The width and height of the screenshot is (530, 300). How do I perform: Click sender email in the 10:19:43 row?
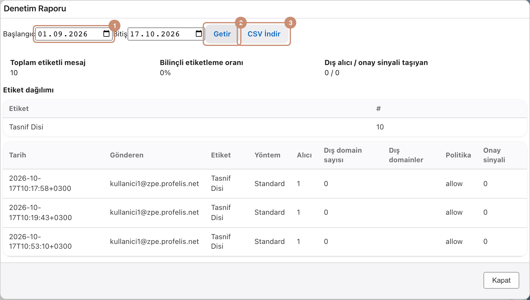[x=154, y=212]
